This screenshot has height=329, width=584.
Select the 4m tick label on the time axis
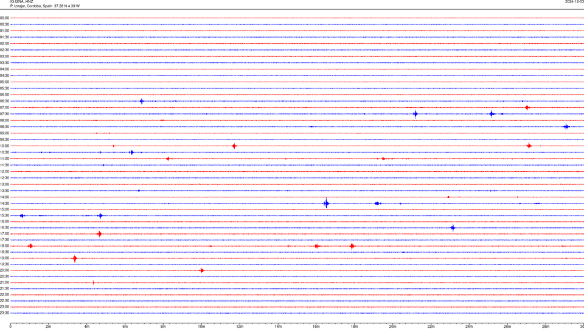tap(87, 327)
